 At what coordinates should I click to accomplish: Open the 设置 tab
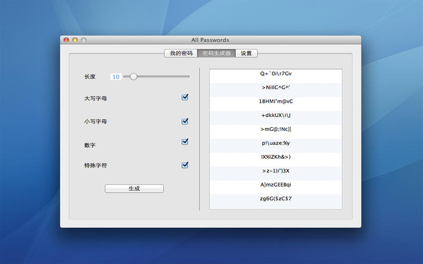click(246, 53)
